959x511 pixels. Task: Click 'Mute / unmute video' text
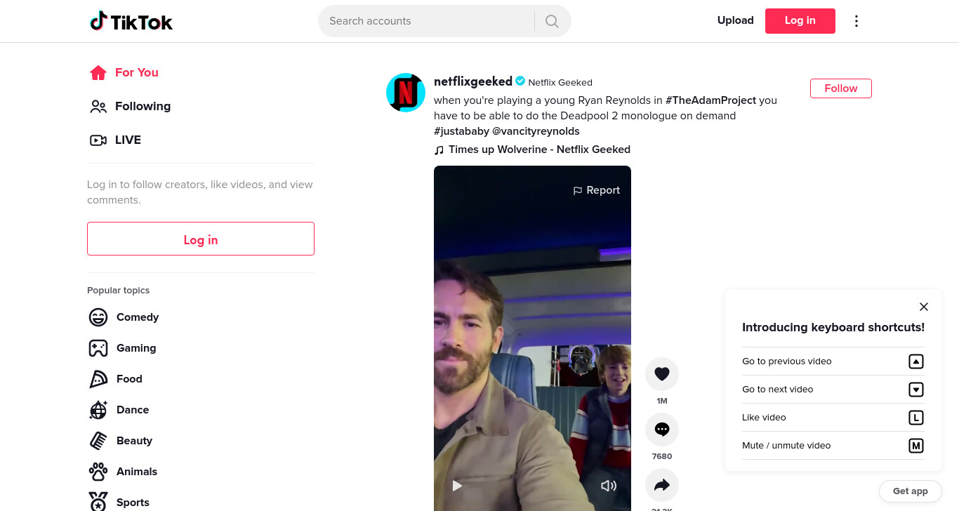click(x=786, y=446)
